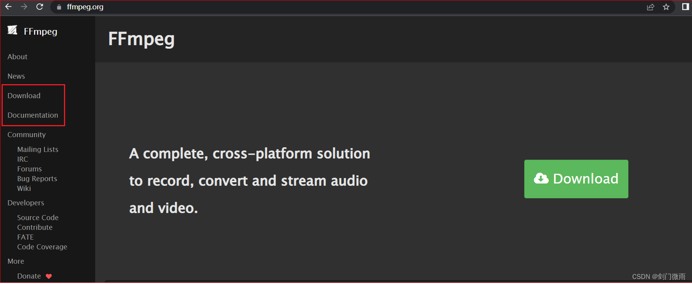Click the site padlock security icon

tap(59, 7)
